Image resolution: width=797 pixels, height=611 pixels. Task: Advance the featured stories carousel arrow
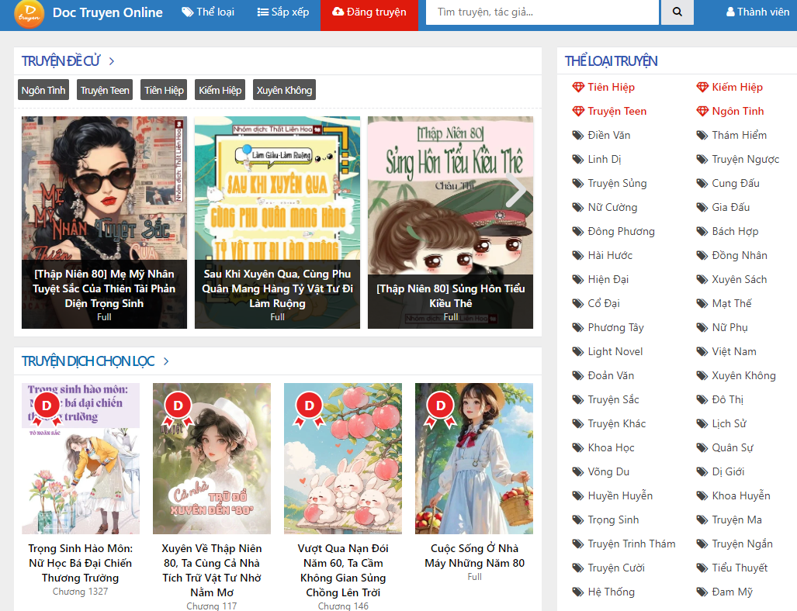(516, 191)
